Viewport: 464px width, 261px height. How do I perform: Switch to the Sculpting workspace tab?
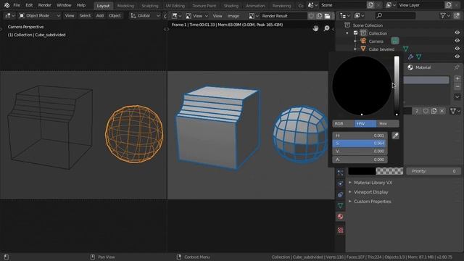pyautogui.click(x=150, y=6)
